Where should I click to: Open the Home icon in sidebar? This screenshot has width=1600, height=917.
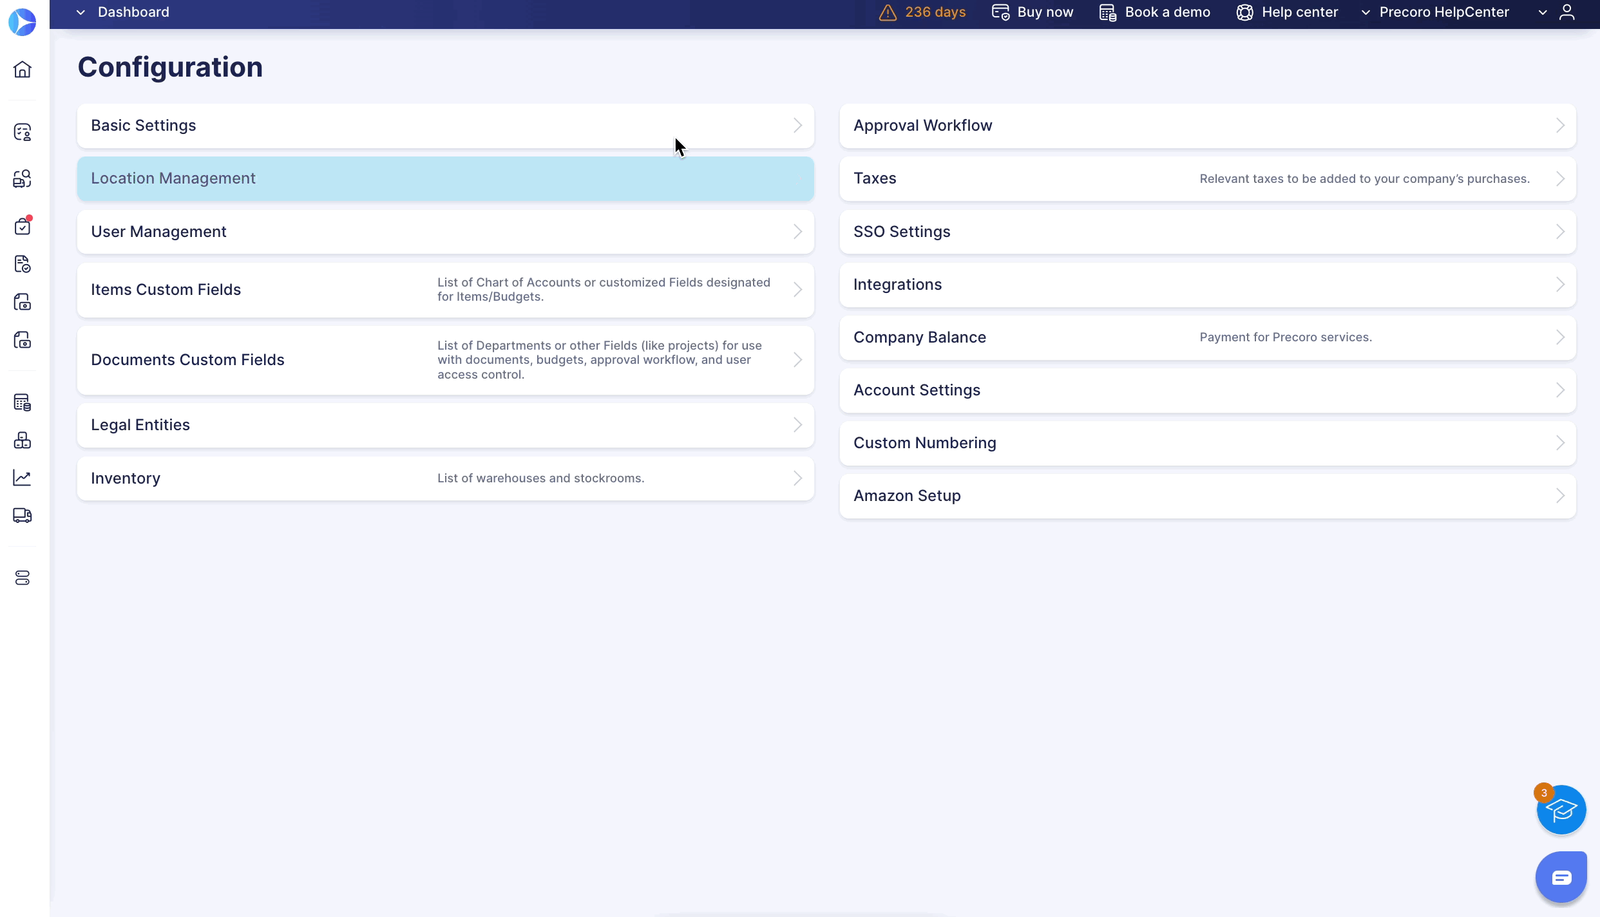tap(23, 70)
